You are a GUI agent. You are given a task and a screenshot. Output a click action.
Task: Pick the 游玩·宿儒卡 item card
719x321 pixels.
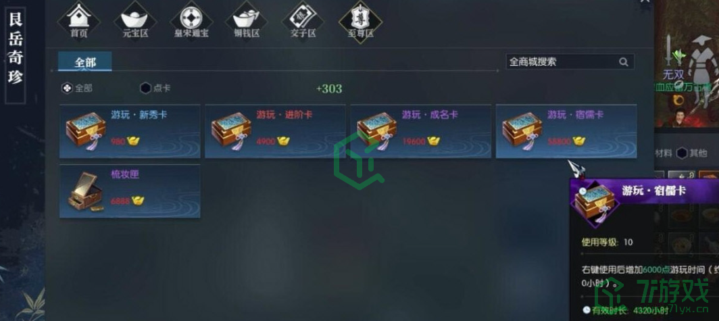[x=566, y=131]
